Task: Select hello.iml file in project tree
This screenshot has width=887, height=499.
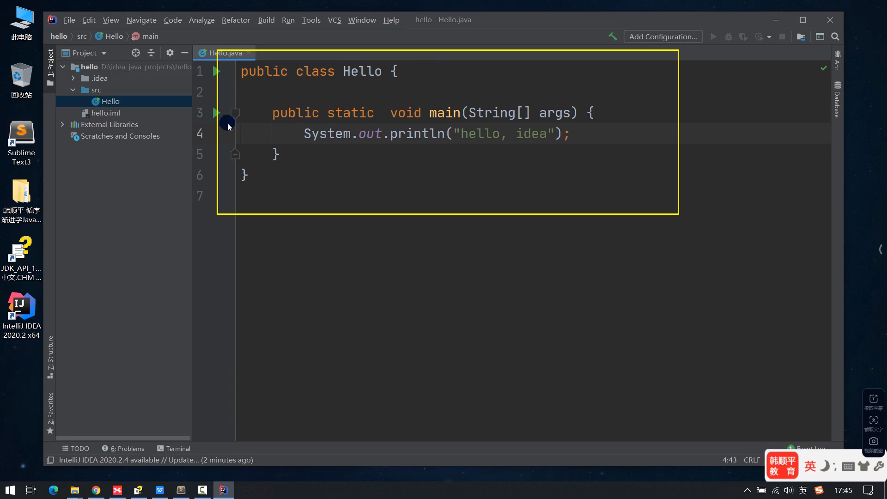Action: tap(105, 113)
